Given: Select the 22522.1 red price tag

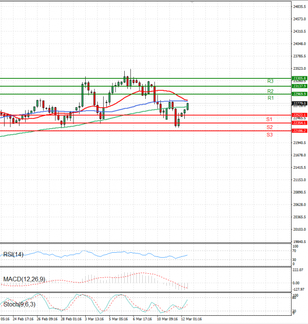Looking at the screenshot, I should tap(299, 115).
